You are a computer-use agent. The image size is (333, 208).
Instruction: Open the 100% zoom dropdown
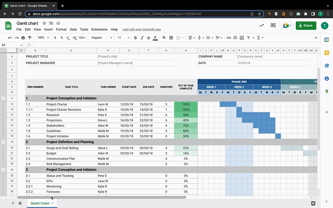[x=43, y=38]
